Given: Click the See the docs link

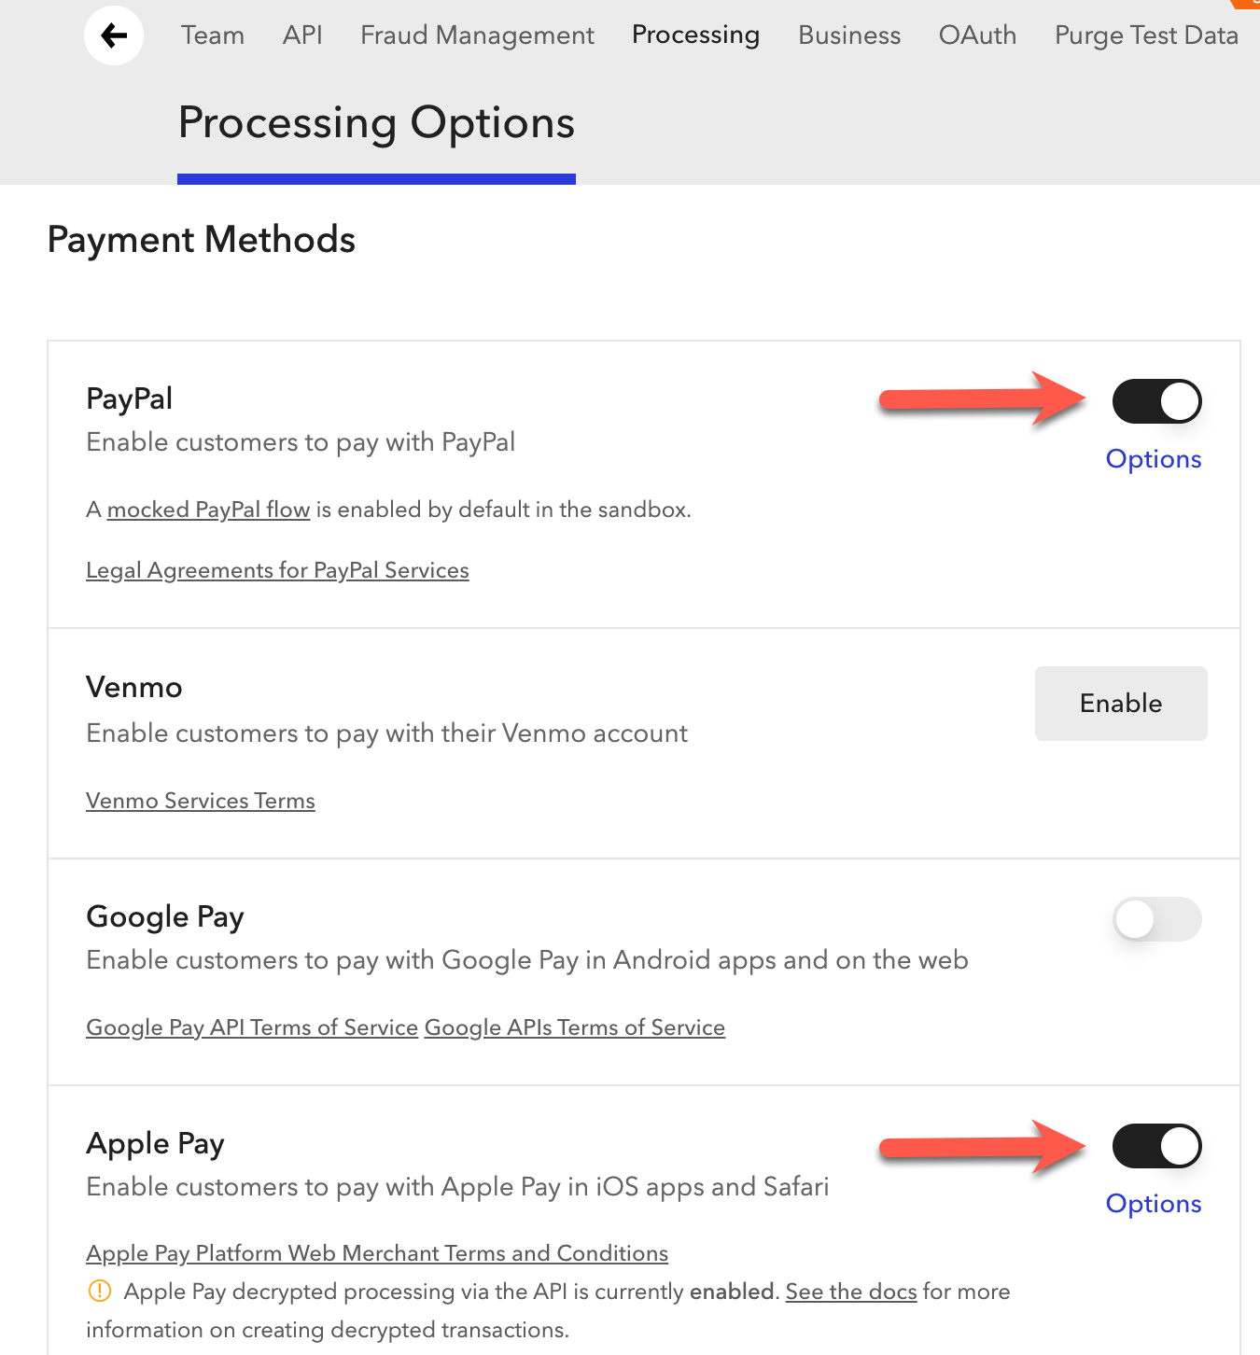Looking at the screenshot, I should pos(851,1292).
